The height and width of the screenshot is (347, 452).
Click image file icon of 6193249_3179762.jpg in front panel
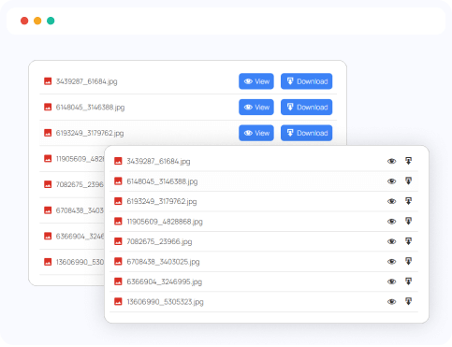118,201
